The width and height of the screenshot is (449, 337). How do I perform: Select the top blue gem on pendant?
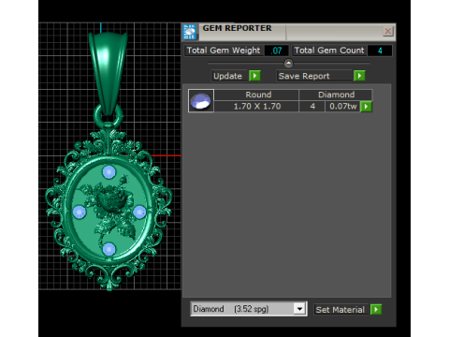point(109,172)
